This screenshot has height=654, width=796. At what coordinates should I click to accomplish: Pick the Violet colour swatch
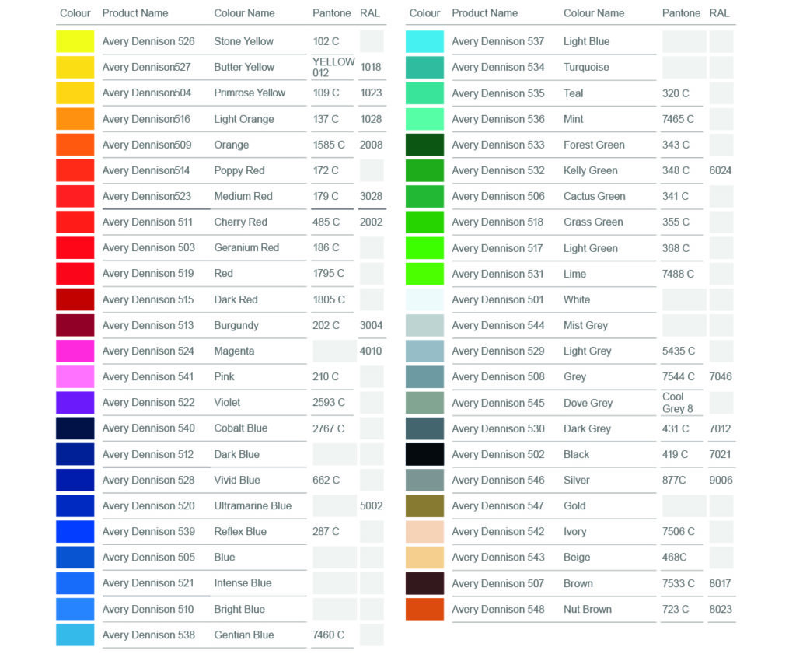click(x=75, y=403)
